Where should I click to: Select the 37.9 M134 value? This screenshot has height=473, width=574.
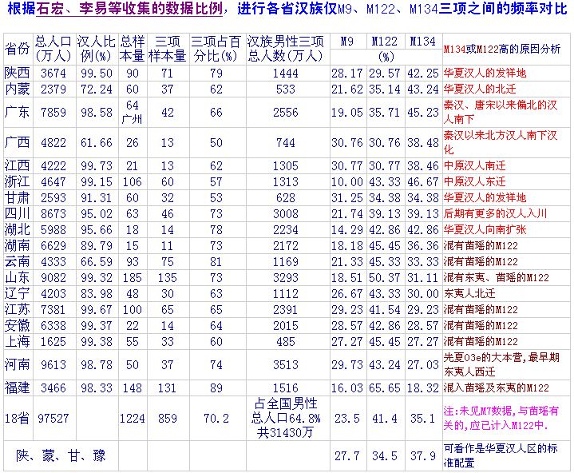[x=423, y=455]
